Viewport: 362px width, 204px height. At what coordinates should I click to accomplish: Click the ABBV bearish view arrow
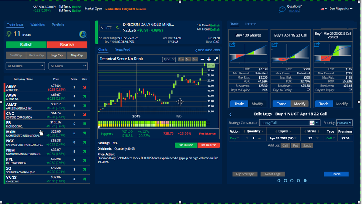coord(85,87)
